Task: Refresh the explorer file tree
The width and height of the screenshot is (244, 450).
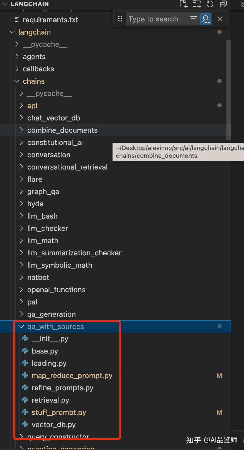Action: click(210, 4)
